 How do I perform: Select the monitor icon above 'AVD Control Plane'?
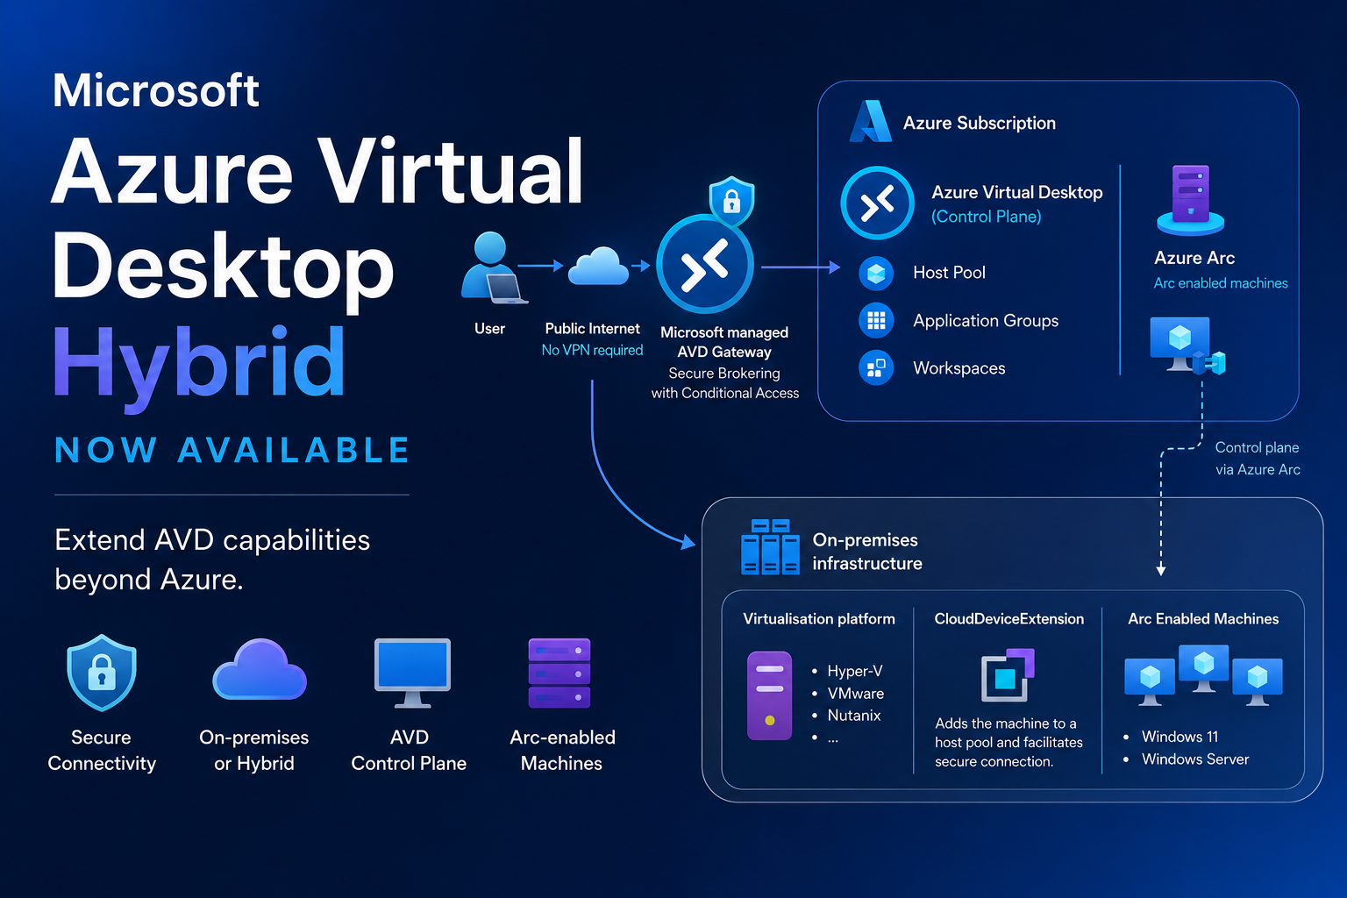click(x=412, y=673)
